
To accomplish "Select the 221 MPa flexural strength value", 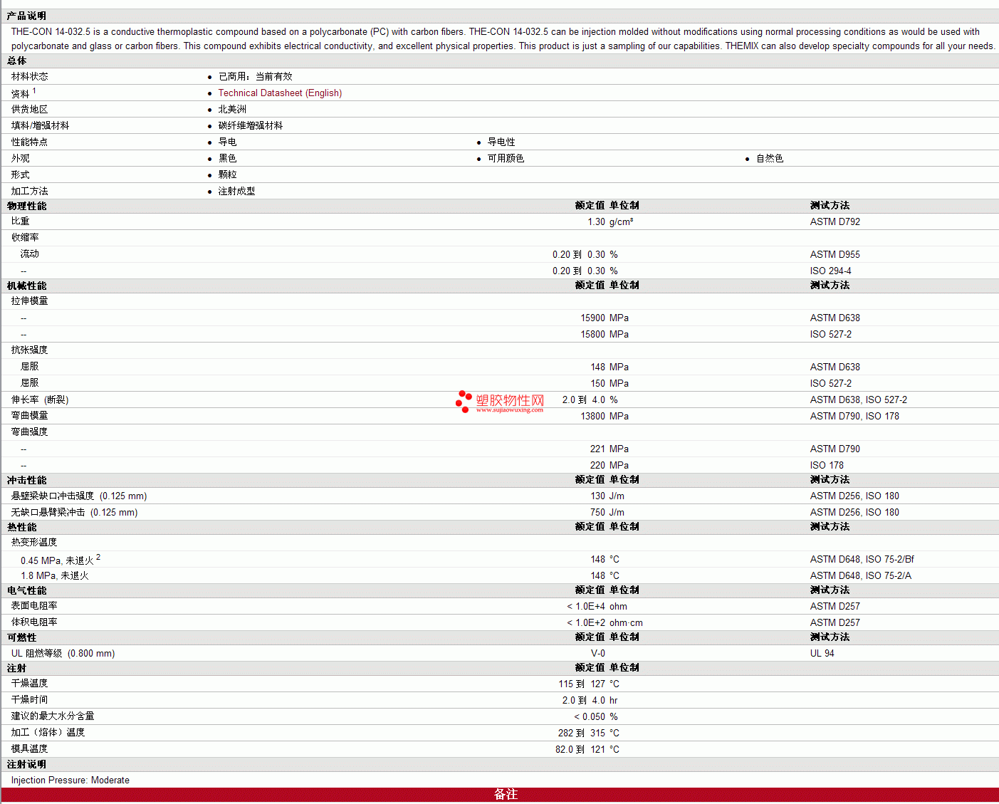I will 610,449.
